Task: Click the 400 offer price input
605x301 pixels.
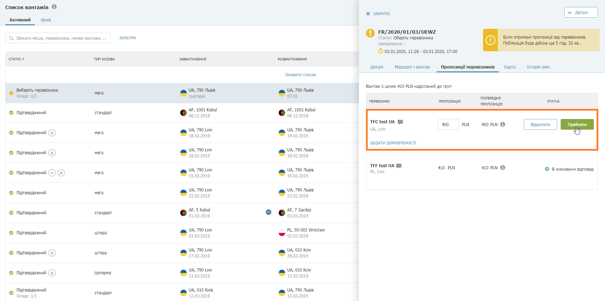Action: pyautogui.click(x=449, y=124)
